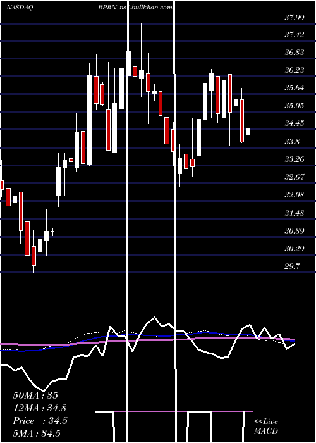
Task: Click the Price : 34.5 value
Action: [x=40, y=421]
